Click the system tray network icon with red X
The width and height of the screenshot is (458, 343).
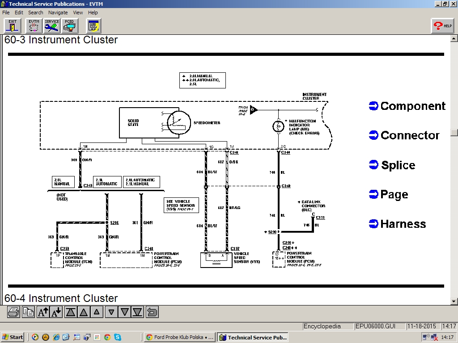click(x=434, y=337)
